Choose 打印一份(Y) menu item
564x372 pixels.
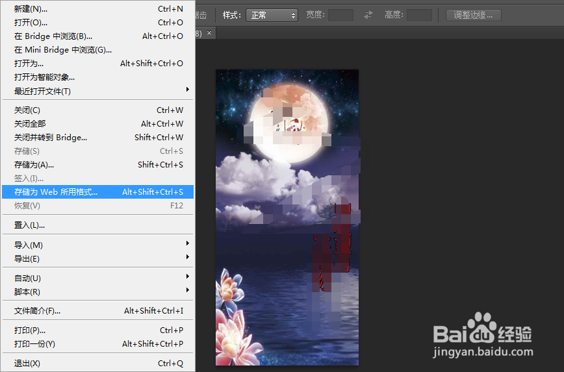(x=98, y=344)
